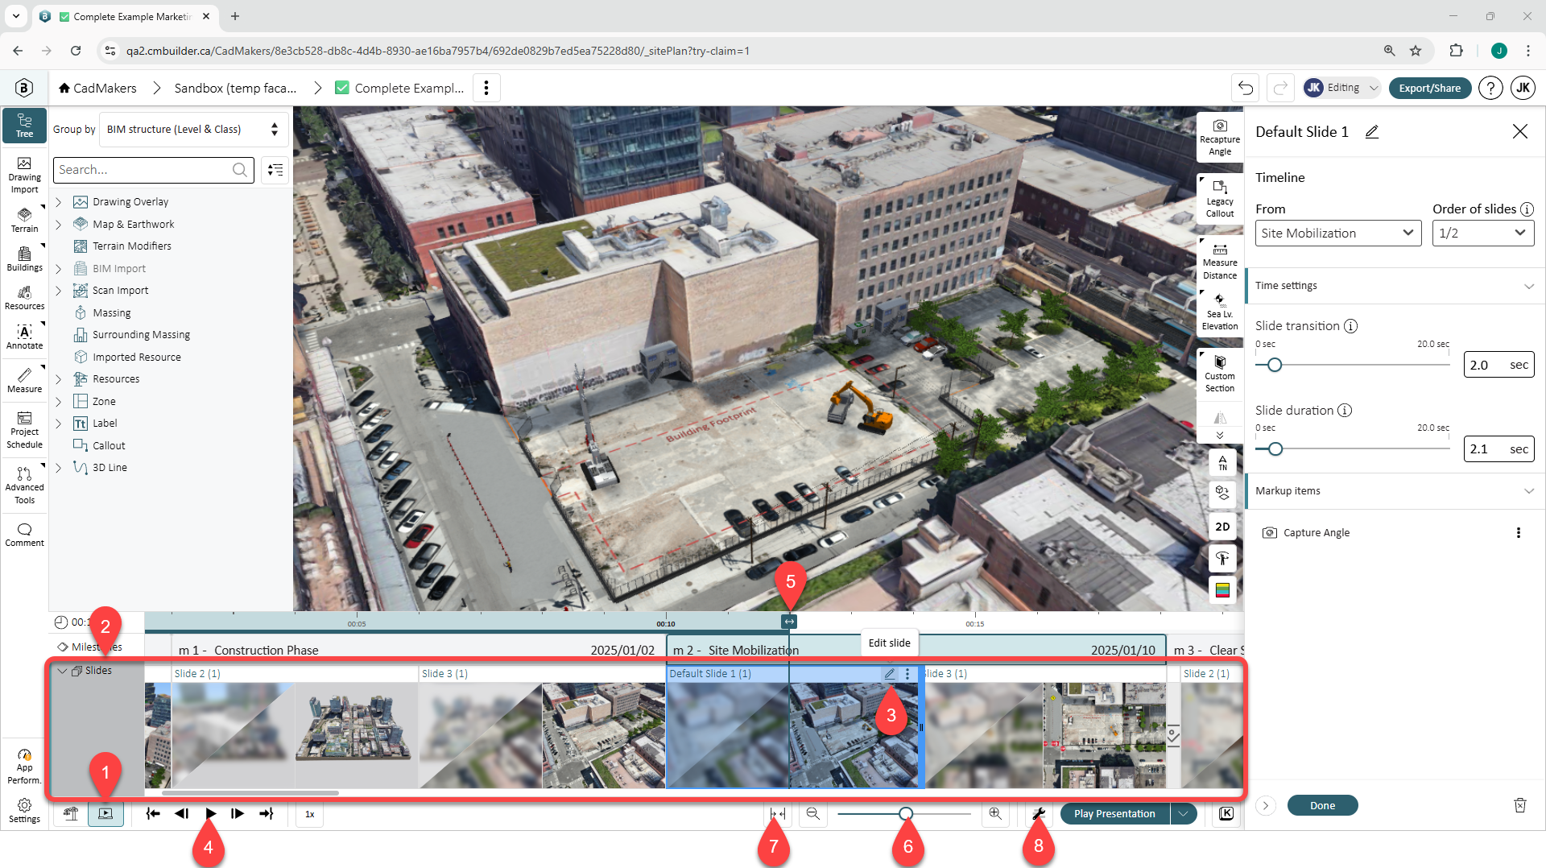Zoom out on the timeline
This screenshot has height=868, width=1546.
tap(813, 814)
